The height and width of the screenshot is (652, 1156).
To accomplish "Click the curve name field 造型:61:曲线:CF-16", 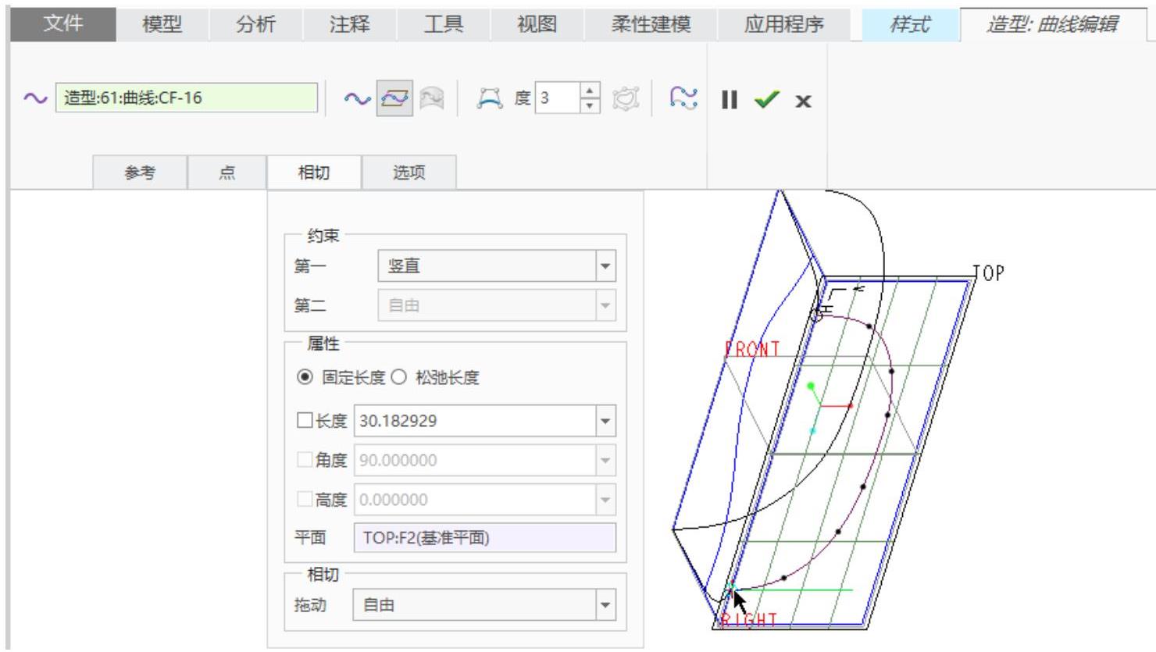I will [x=187, y=98].
